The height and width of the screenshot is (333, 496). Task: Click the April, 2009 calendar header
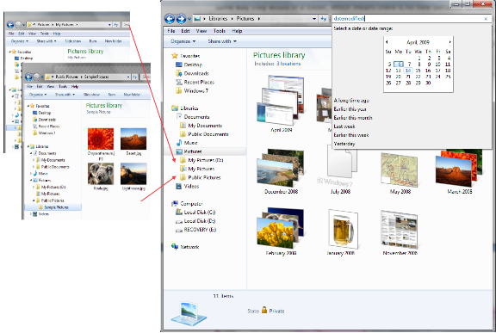418,42
